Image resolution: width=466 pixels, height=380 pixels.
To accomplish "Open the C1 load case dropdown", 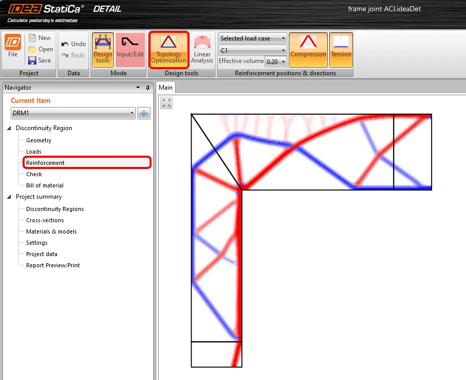I will 253,50.
